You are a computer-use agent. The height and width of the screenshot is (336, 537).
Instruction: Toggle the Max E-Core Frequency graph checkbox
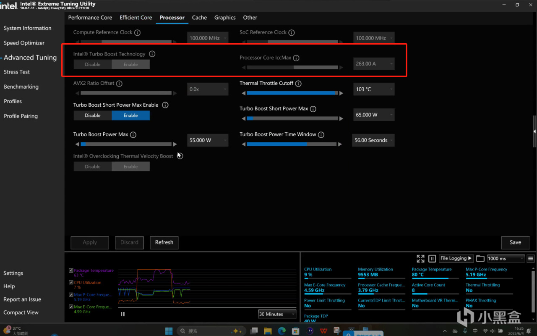(71, 307)
